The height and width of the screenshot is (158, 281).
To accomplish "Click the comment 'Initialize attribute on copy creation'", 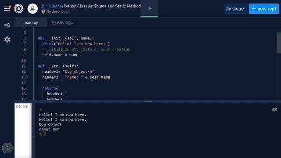I will coord(86,49).
